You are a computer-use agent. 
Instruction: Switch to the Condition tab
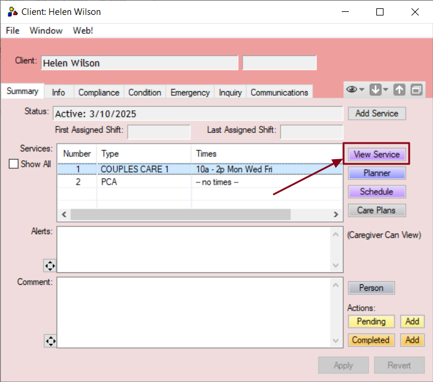click(145, 92)
